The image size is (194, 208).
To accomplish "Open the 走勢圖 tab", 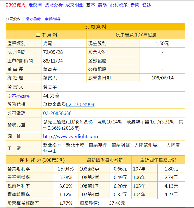I will (35, 5).
